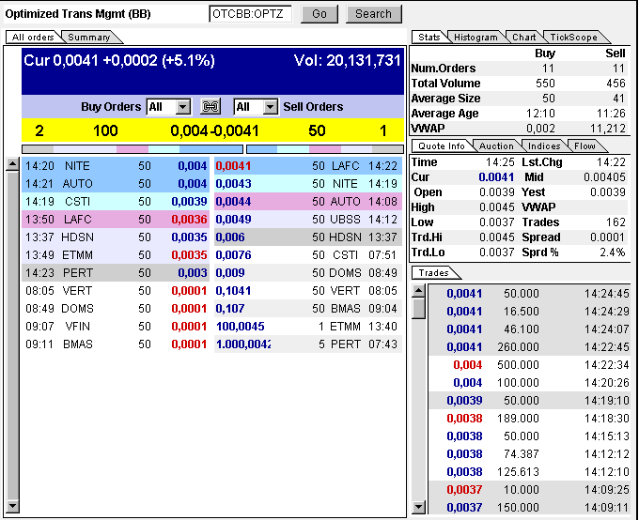Screen dimensions: 639x520
Task: Switch to the Chart tab
Action: tap(523, 38)
